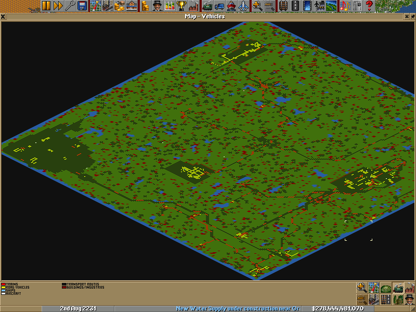The image size is (416, 312).
Task: Pin the Map window with the pushpin
Action: coord(413,17)
